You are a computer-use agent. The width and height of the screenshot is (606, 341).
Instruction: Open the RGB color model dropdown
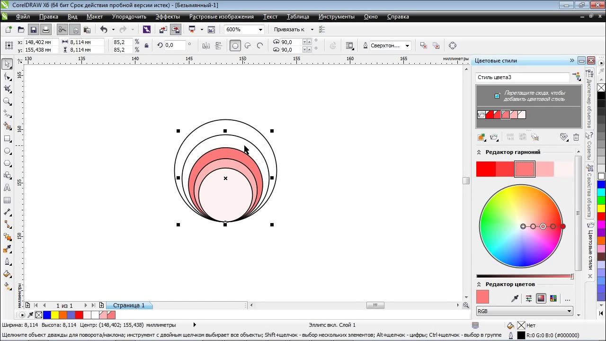pos(525,311)
